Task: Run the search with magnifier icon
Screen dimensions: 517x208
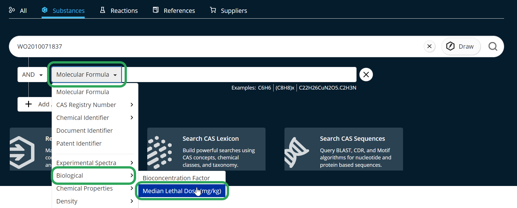Action: point(493,46)
